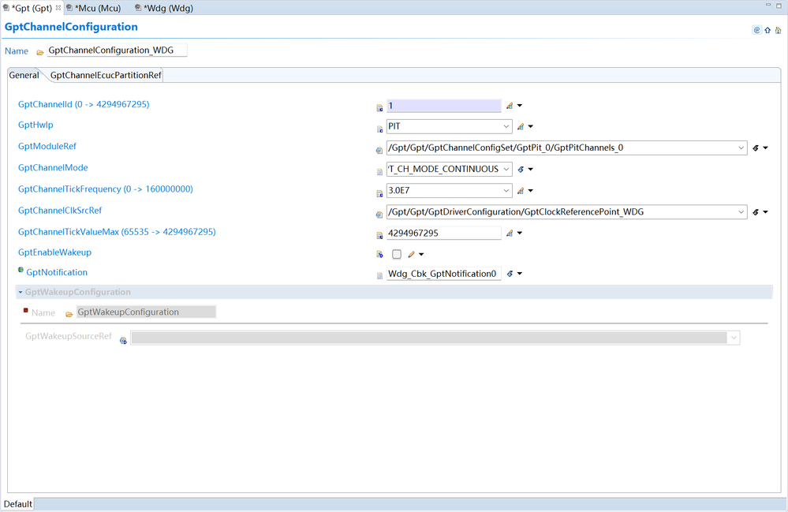The width and height of the screenshot is (788, 512).
Task: Click the GptChannelId value field
Action: point(444,106)
